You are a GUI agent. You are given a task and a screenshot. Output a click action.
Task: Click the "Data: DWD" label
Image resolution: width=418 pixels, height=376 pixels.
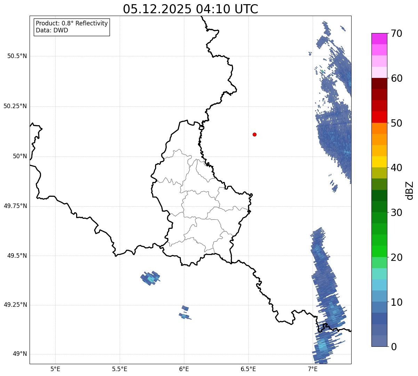pyautogui.click(x=52, y=30)
